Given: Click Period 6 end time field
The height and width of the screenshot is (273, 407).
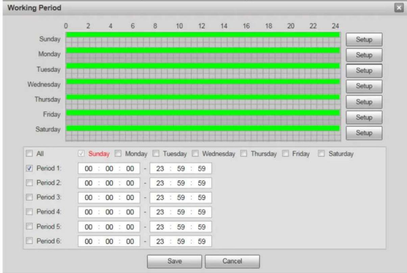Looking at the screenshot, I should click(x=181, y=241).
